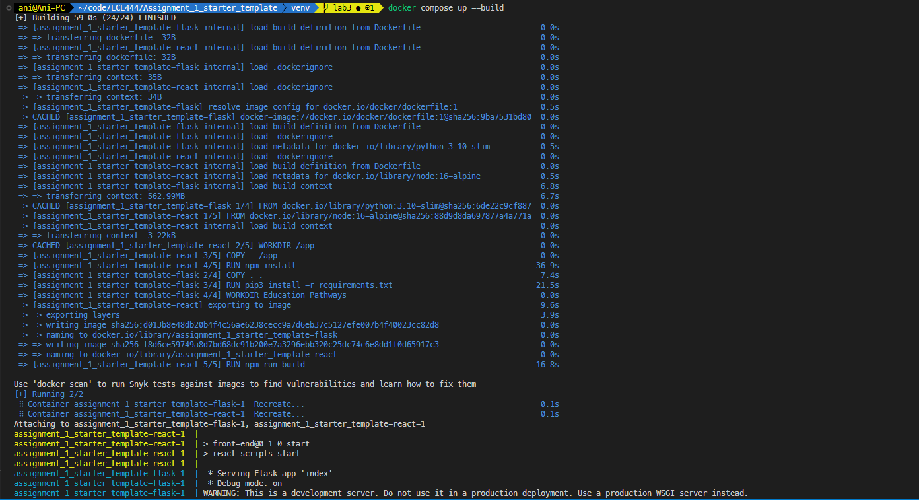Select the yellow lab3 branch segment
Viewport: 919px width, 500px height.
pyautogui.click(x=342, y=7)
